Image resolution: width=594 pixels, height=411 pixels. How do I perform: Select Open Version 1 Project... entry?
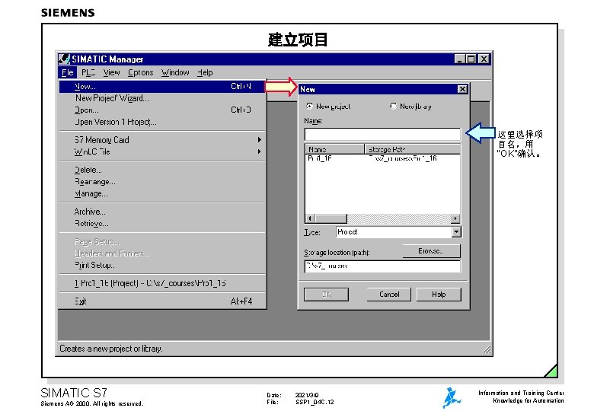pyautogui.click(x=162, y=122)
